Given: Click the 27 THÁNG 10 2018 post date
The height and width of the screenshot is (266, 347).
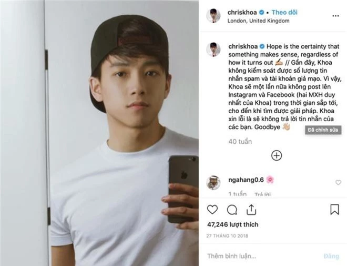Looking at the screenshot, I should [x=228, y=235].
